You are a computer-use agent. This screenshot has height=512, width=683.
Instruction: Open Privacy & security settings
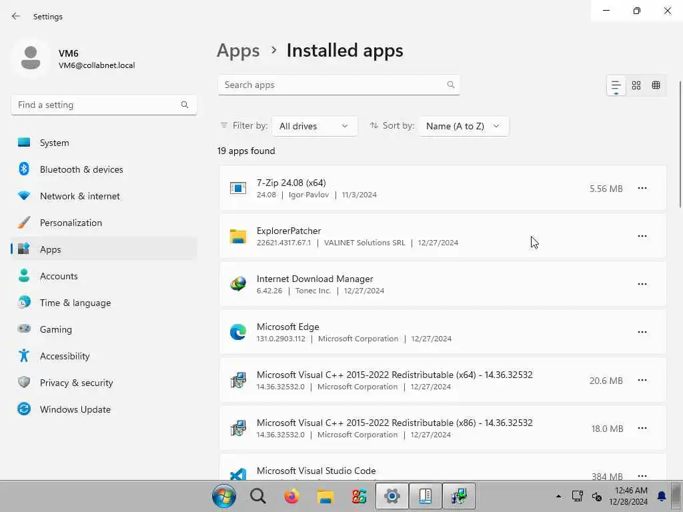click(104, 383)
